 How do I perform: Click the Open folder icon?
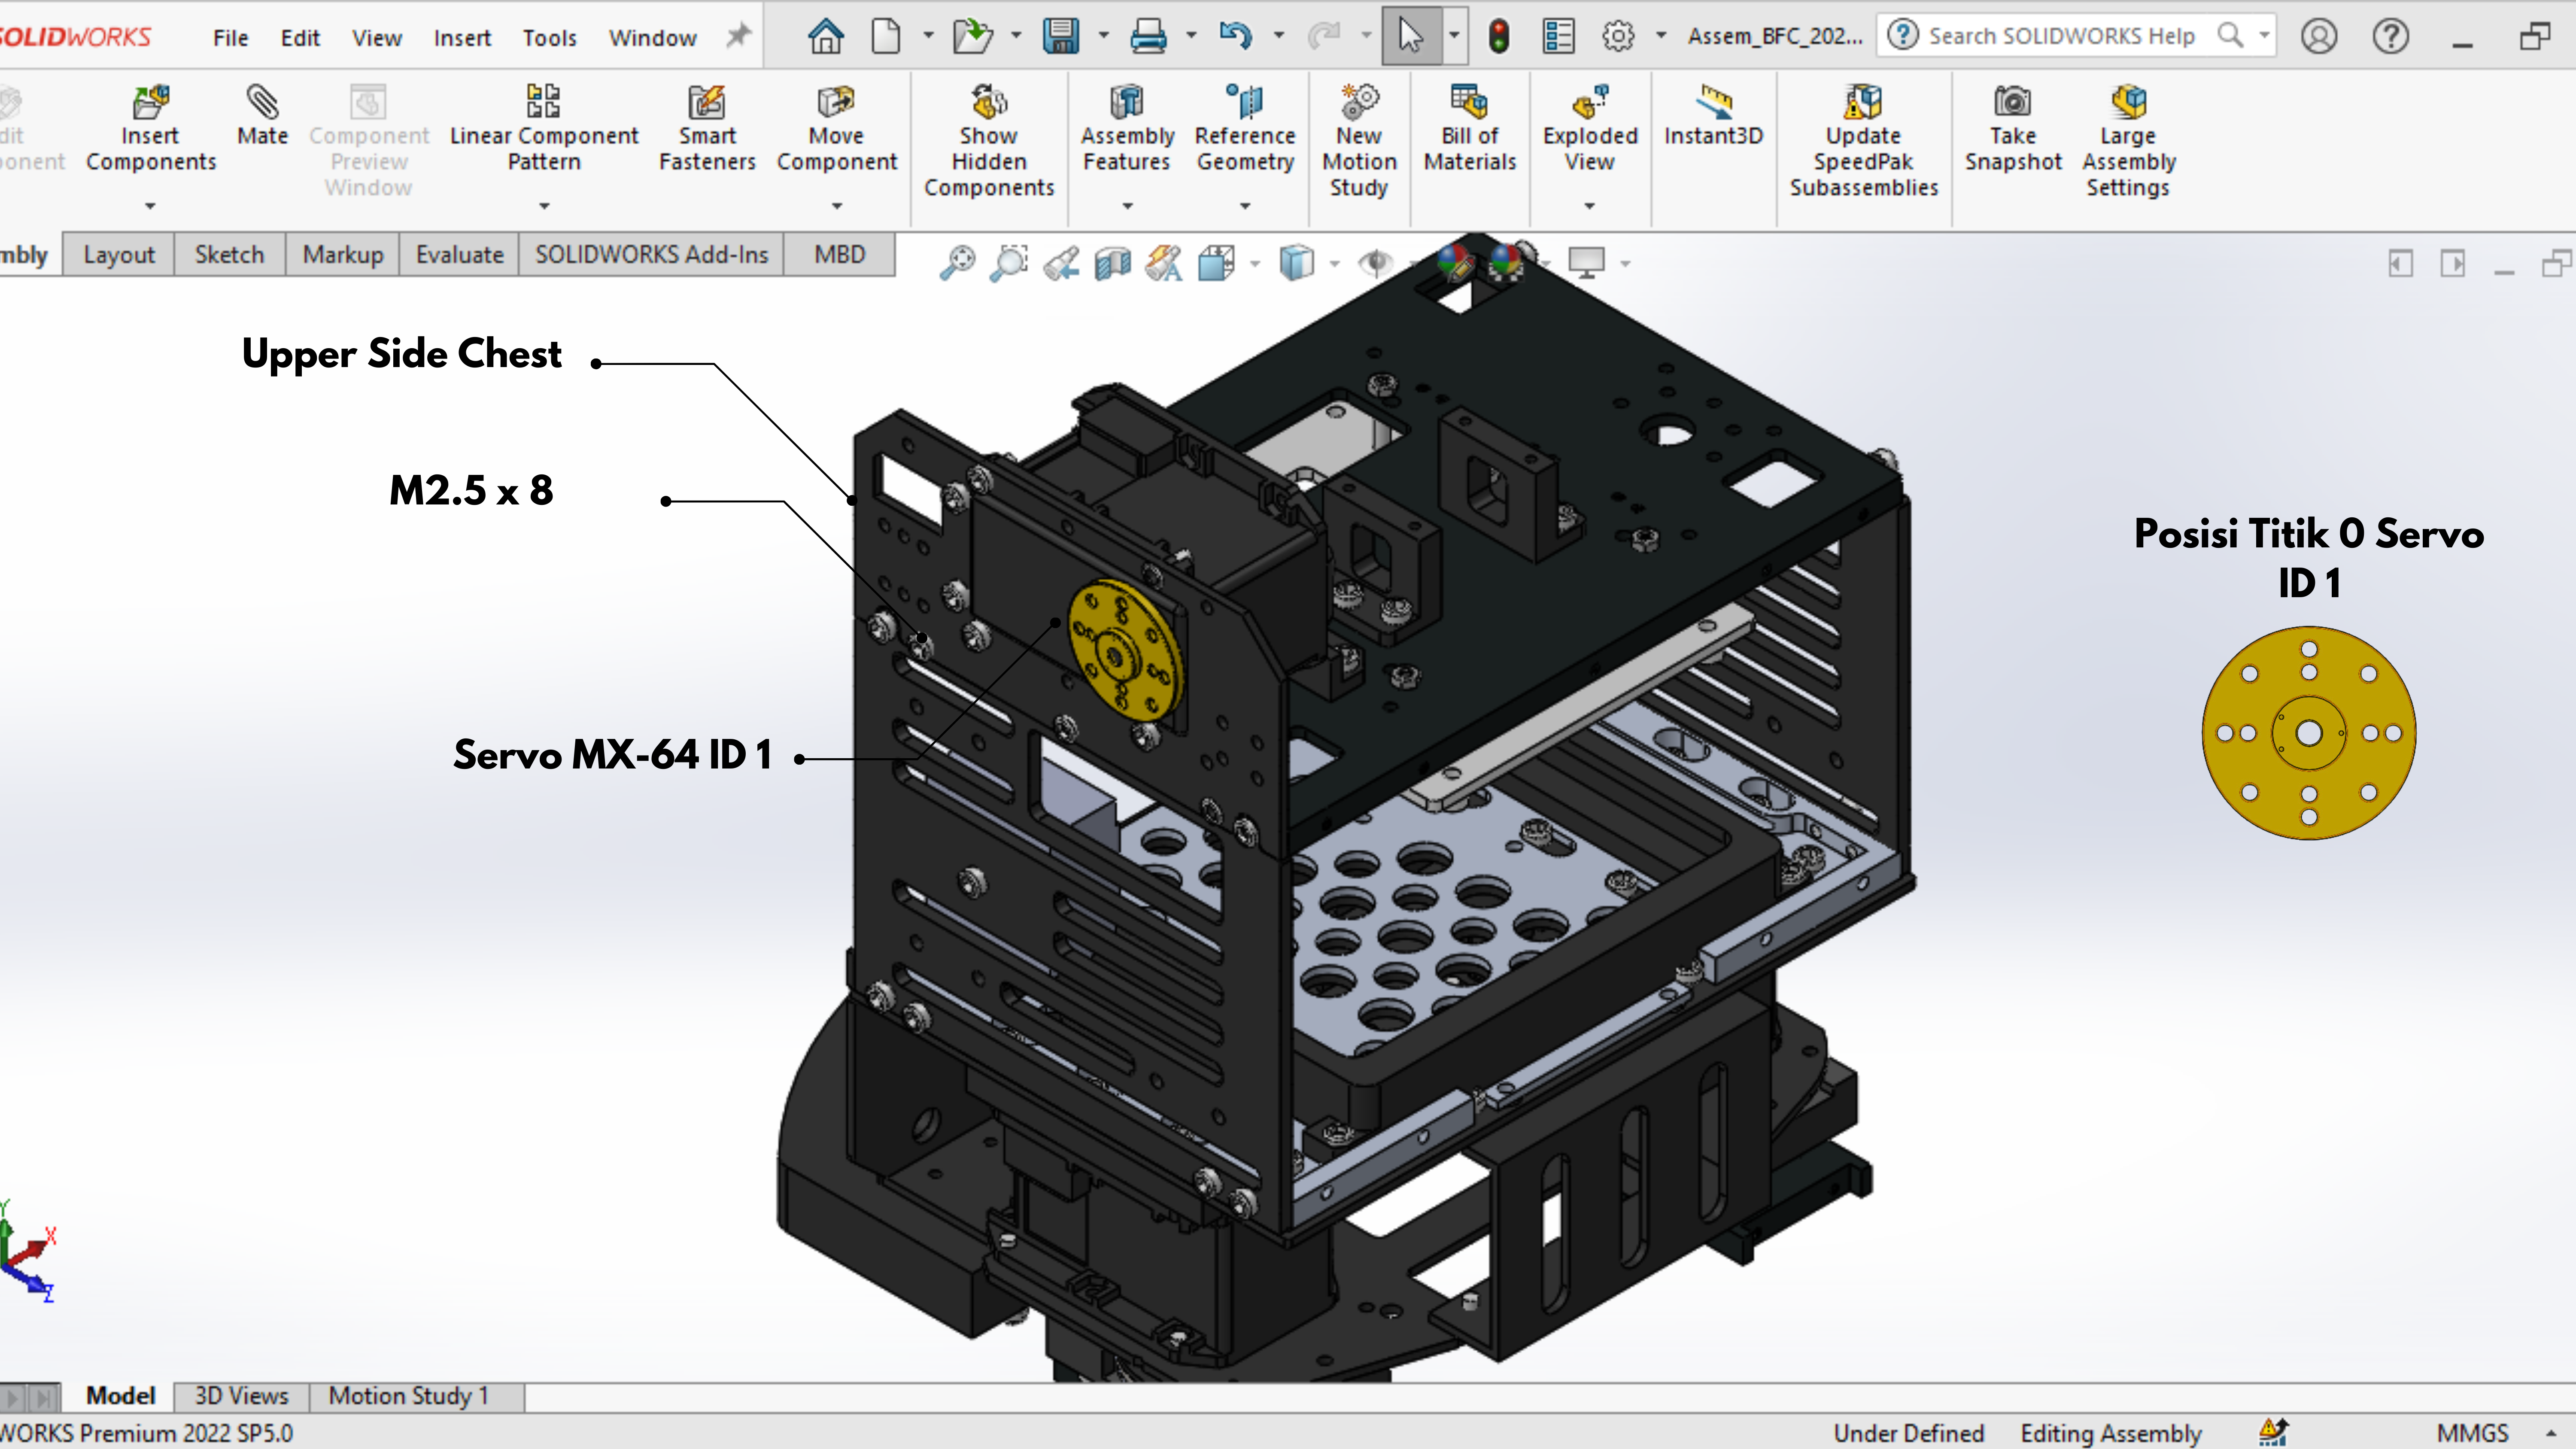(972, 36)
